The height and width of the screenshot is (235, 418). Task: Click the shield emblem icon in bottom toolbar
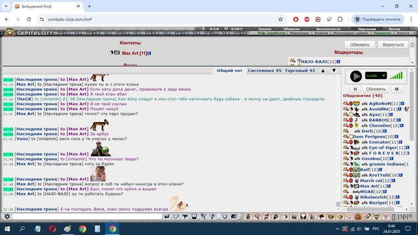coord(376,217)
